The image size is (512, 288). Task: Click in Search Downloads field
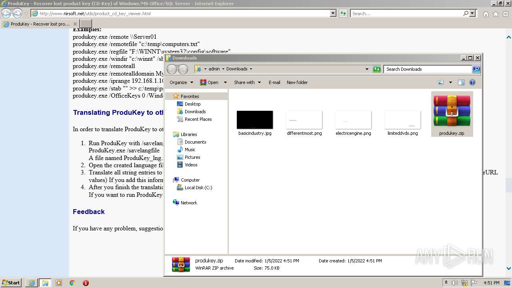427,69
